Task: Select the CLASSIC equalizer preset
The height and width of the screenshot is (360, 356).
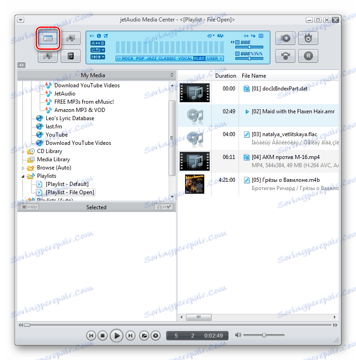Action: tap(167, 58)
